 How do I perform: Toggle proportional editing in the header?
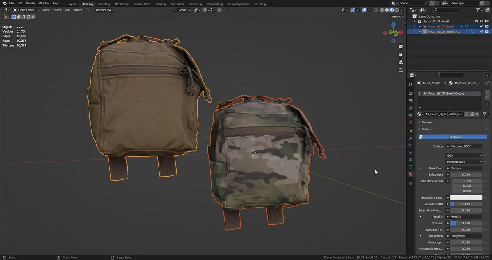click(219, 10)
